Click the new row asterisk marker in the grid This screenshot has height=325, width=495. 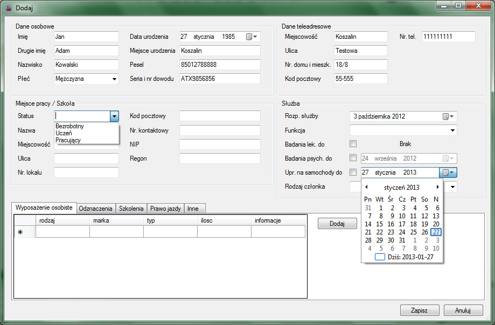[x=20, y=232]
